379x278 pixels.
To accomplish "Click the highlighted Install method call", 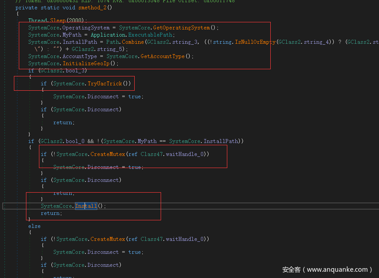I will point(86,206).
